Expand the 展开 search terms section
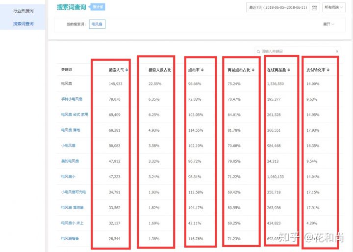 tap(328, 24)
